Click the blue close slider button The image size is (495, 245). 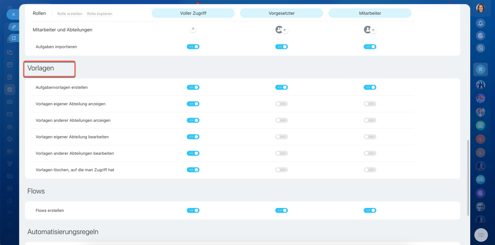click(13, 14)
